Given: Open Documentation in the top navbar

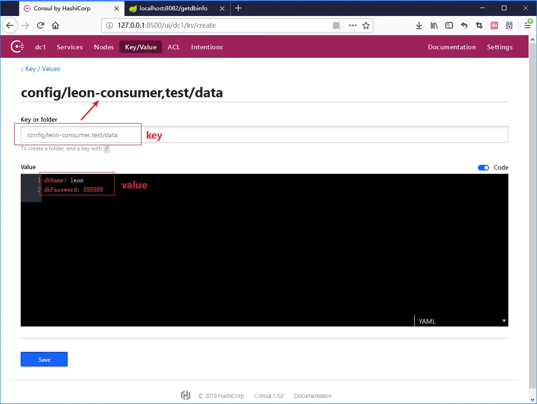Looking at the screenshot, I should 451,47.
